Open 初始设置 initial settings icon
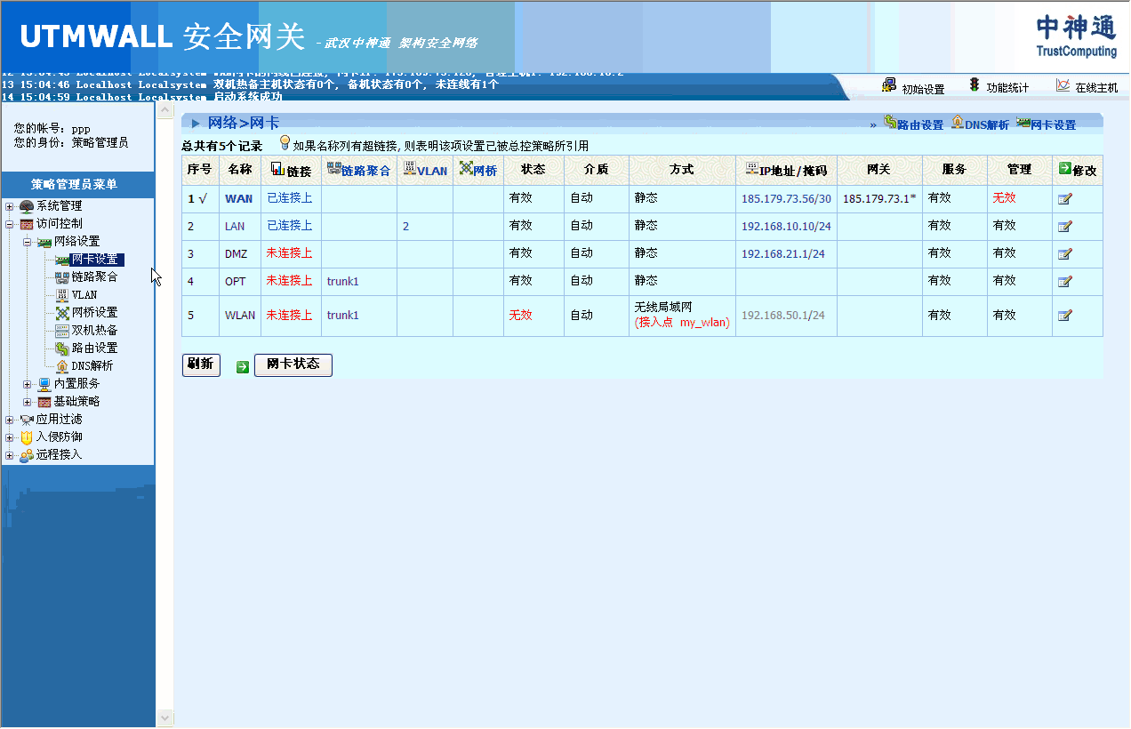Screen dimensions: 1131x729 pos(888,85)
